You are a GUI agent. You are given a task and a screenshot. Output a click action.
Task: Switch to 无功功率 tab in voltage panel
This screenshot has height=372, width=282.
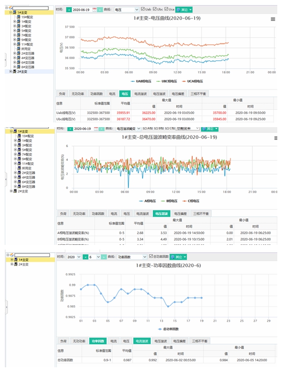78,94
